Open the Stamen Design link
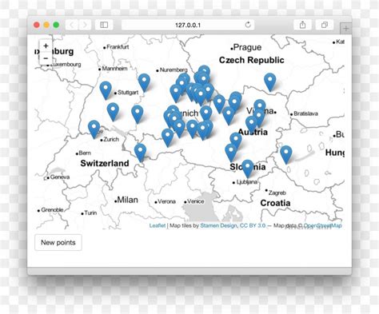379x314 pixels. coord(218,225)
